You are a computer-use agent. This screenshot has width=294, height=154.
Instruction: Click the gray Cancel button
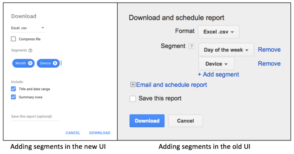pos(186,121)
